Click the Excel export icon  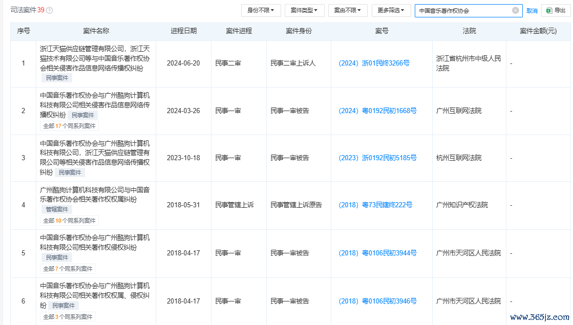tap(549, 10)
